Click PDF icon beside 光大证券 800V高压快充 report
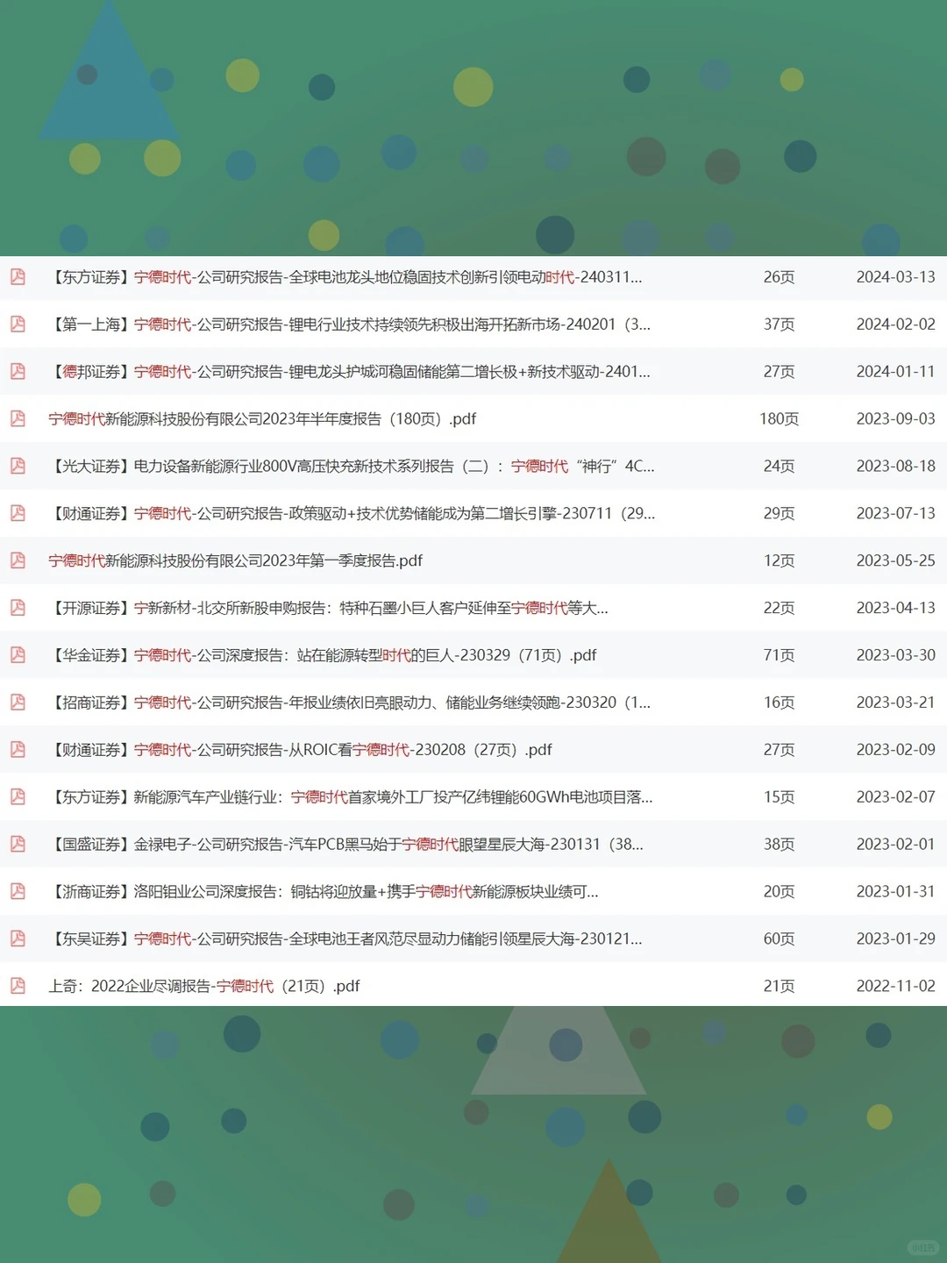The width and height of the screenshot is (947, 1263). pos(18,467)
